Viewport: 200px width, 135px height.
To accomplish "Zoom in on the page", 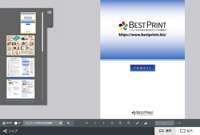I will pos(120,123).
